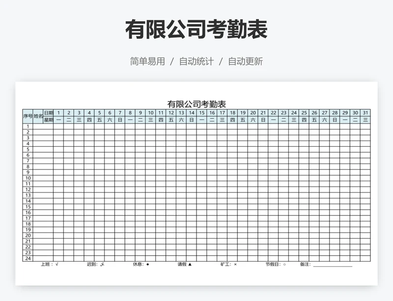Select date header cell 1

(58, 113)
